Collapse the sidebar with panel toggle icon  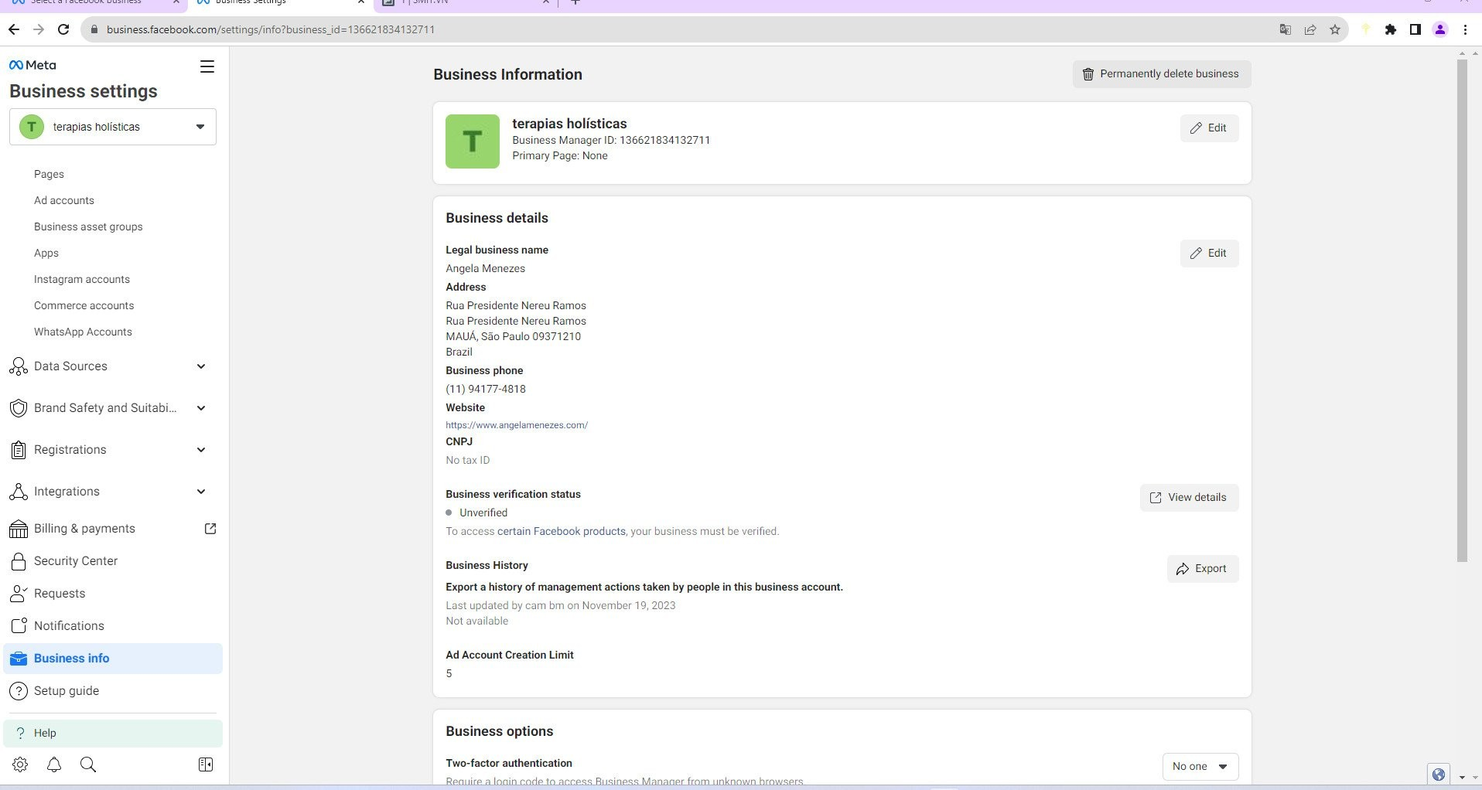[206, 764]
